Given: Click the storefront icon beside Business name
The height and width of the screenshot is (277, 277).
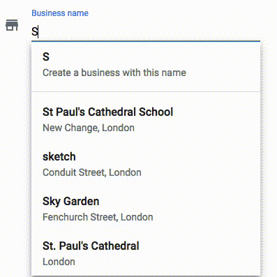Looking at the screenshot, I should click(x=12, y=25).
